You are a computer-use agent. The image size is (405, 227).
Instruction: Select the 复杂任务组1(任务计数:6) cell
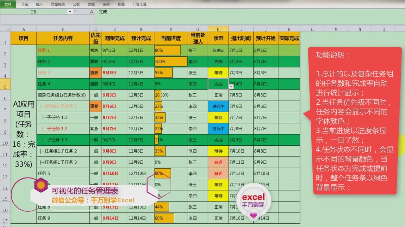(x=63, y=95)
